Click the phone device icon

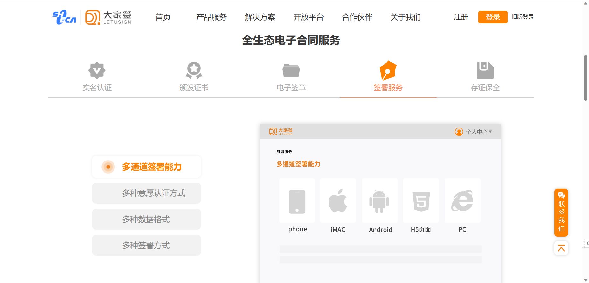click(297, 202)
